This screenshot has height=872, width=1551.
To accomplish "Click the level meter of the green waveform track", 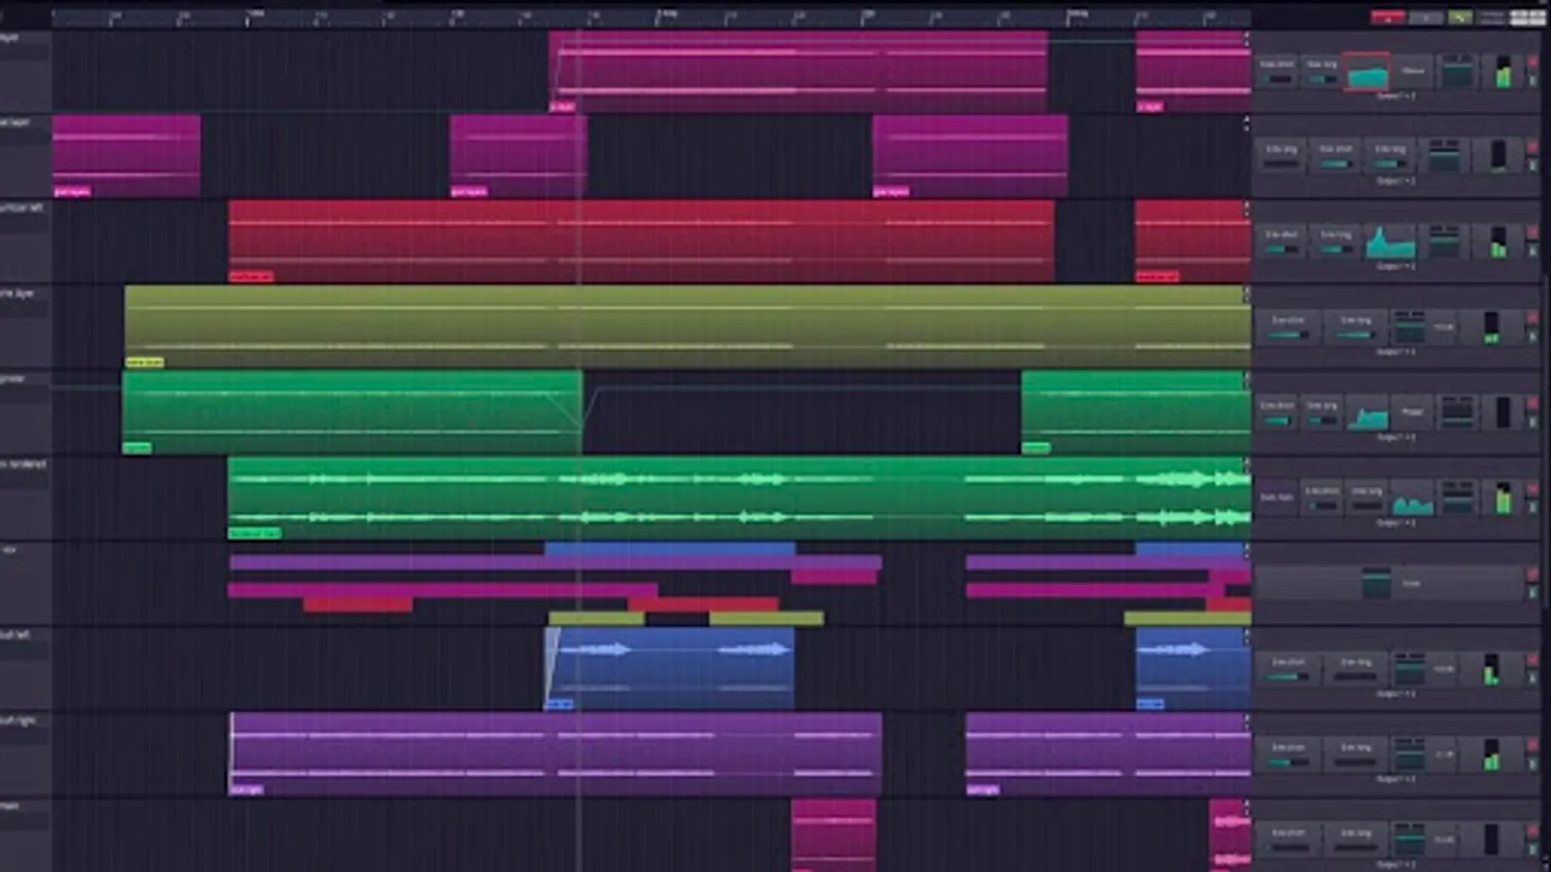I will (1503, 498).
